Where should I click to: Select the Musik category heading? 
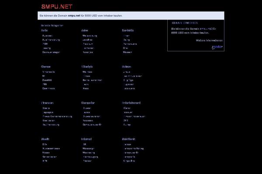[45, 139]
